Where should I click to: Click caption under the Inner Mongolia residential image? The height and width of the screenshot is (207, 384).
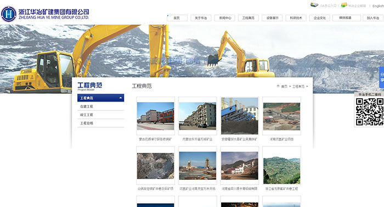point(197,139)
